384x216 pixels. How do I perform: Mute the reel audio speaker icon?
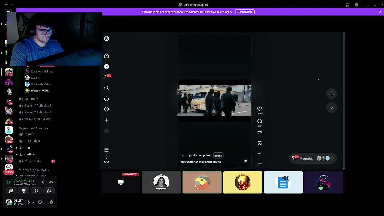click(246, 161)
